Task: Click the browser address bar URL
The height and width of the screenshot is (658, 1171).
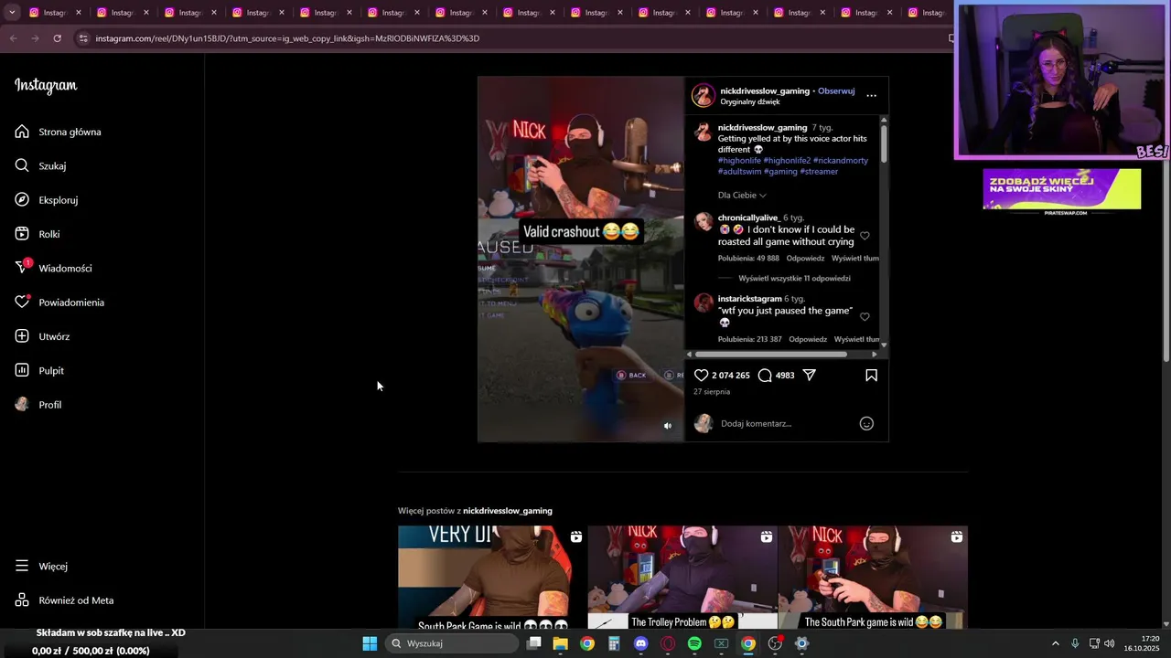Action: [287, 38]
